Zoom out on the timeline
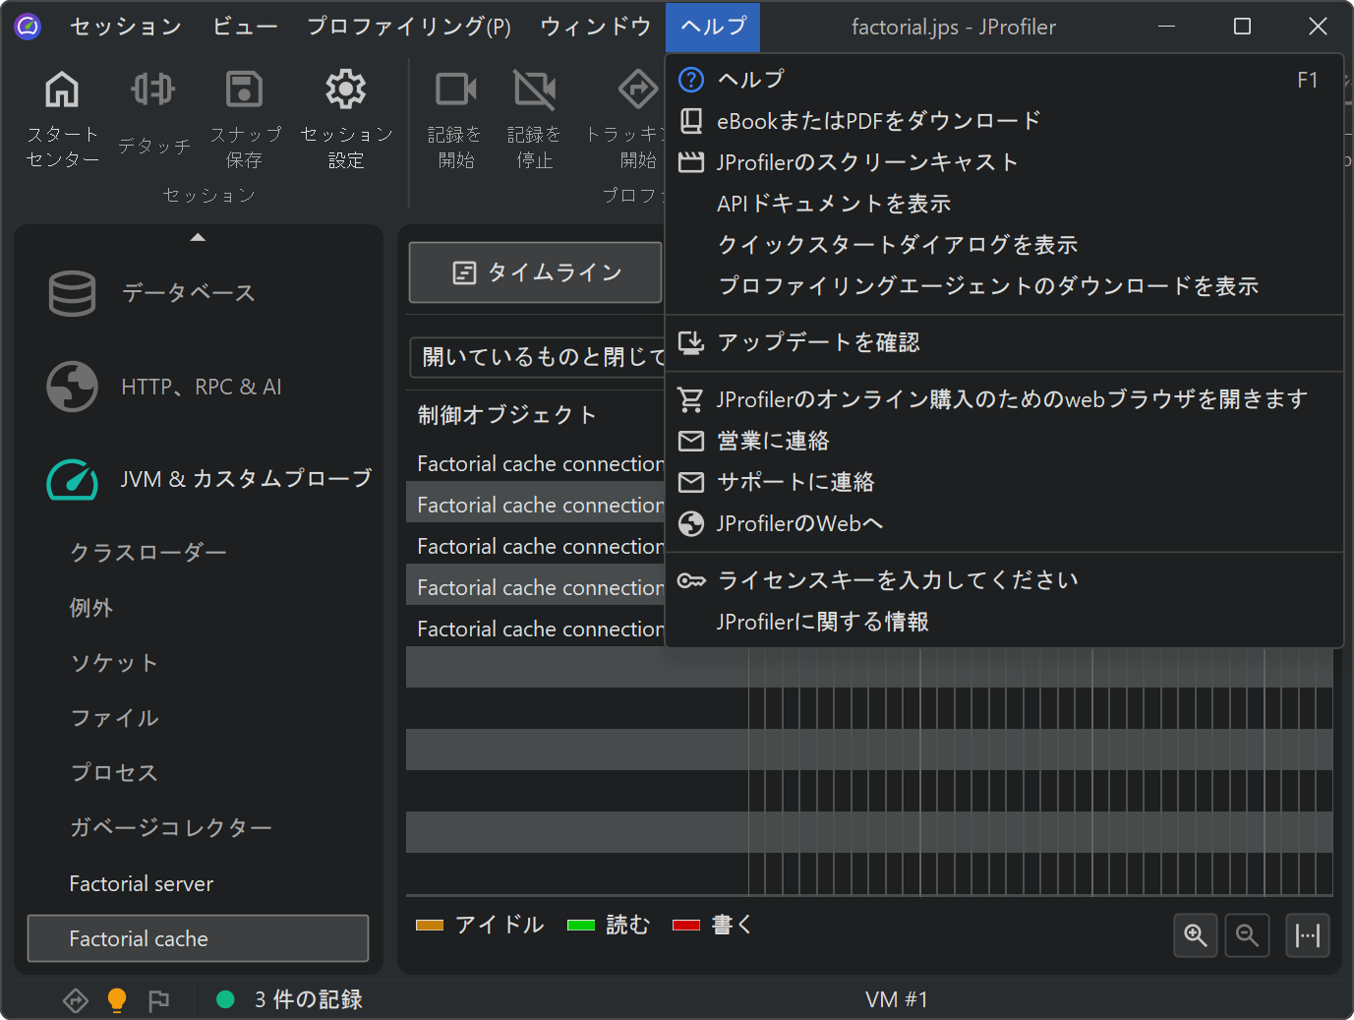1354x1020 pixels. [x=1247, y=934]
